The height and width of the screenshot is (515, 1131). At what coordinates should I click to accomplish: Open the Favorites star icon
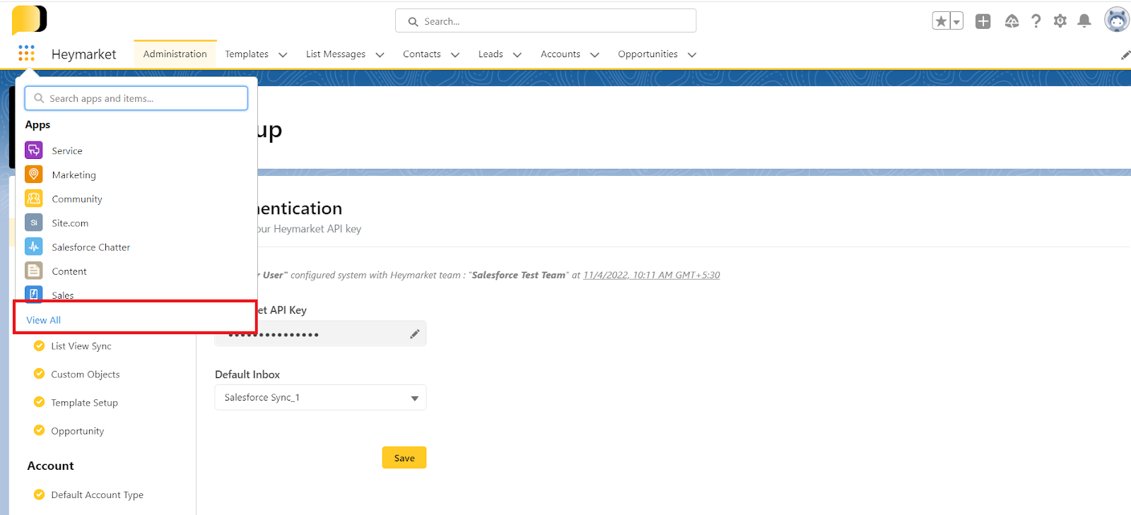pyautogui.click(x=941, y=21)
